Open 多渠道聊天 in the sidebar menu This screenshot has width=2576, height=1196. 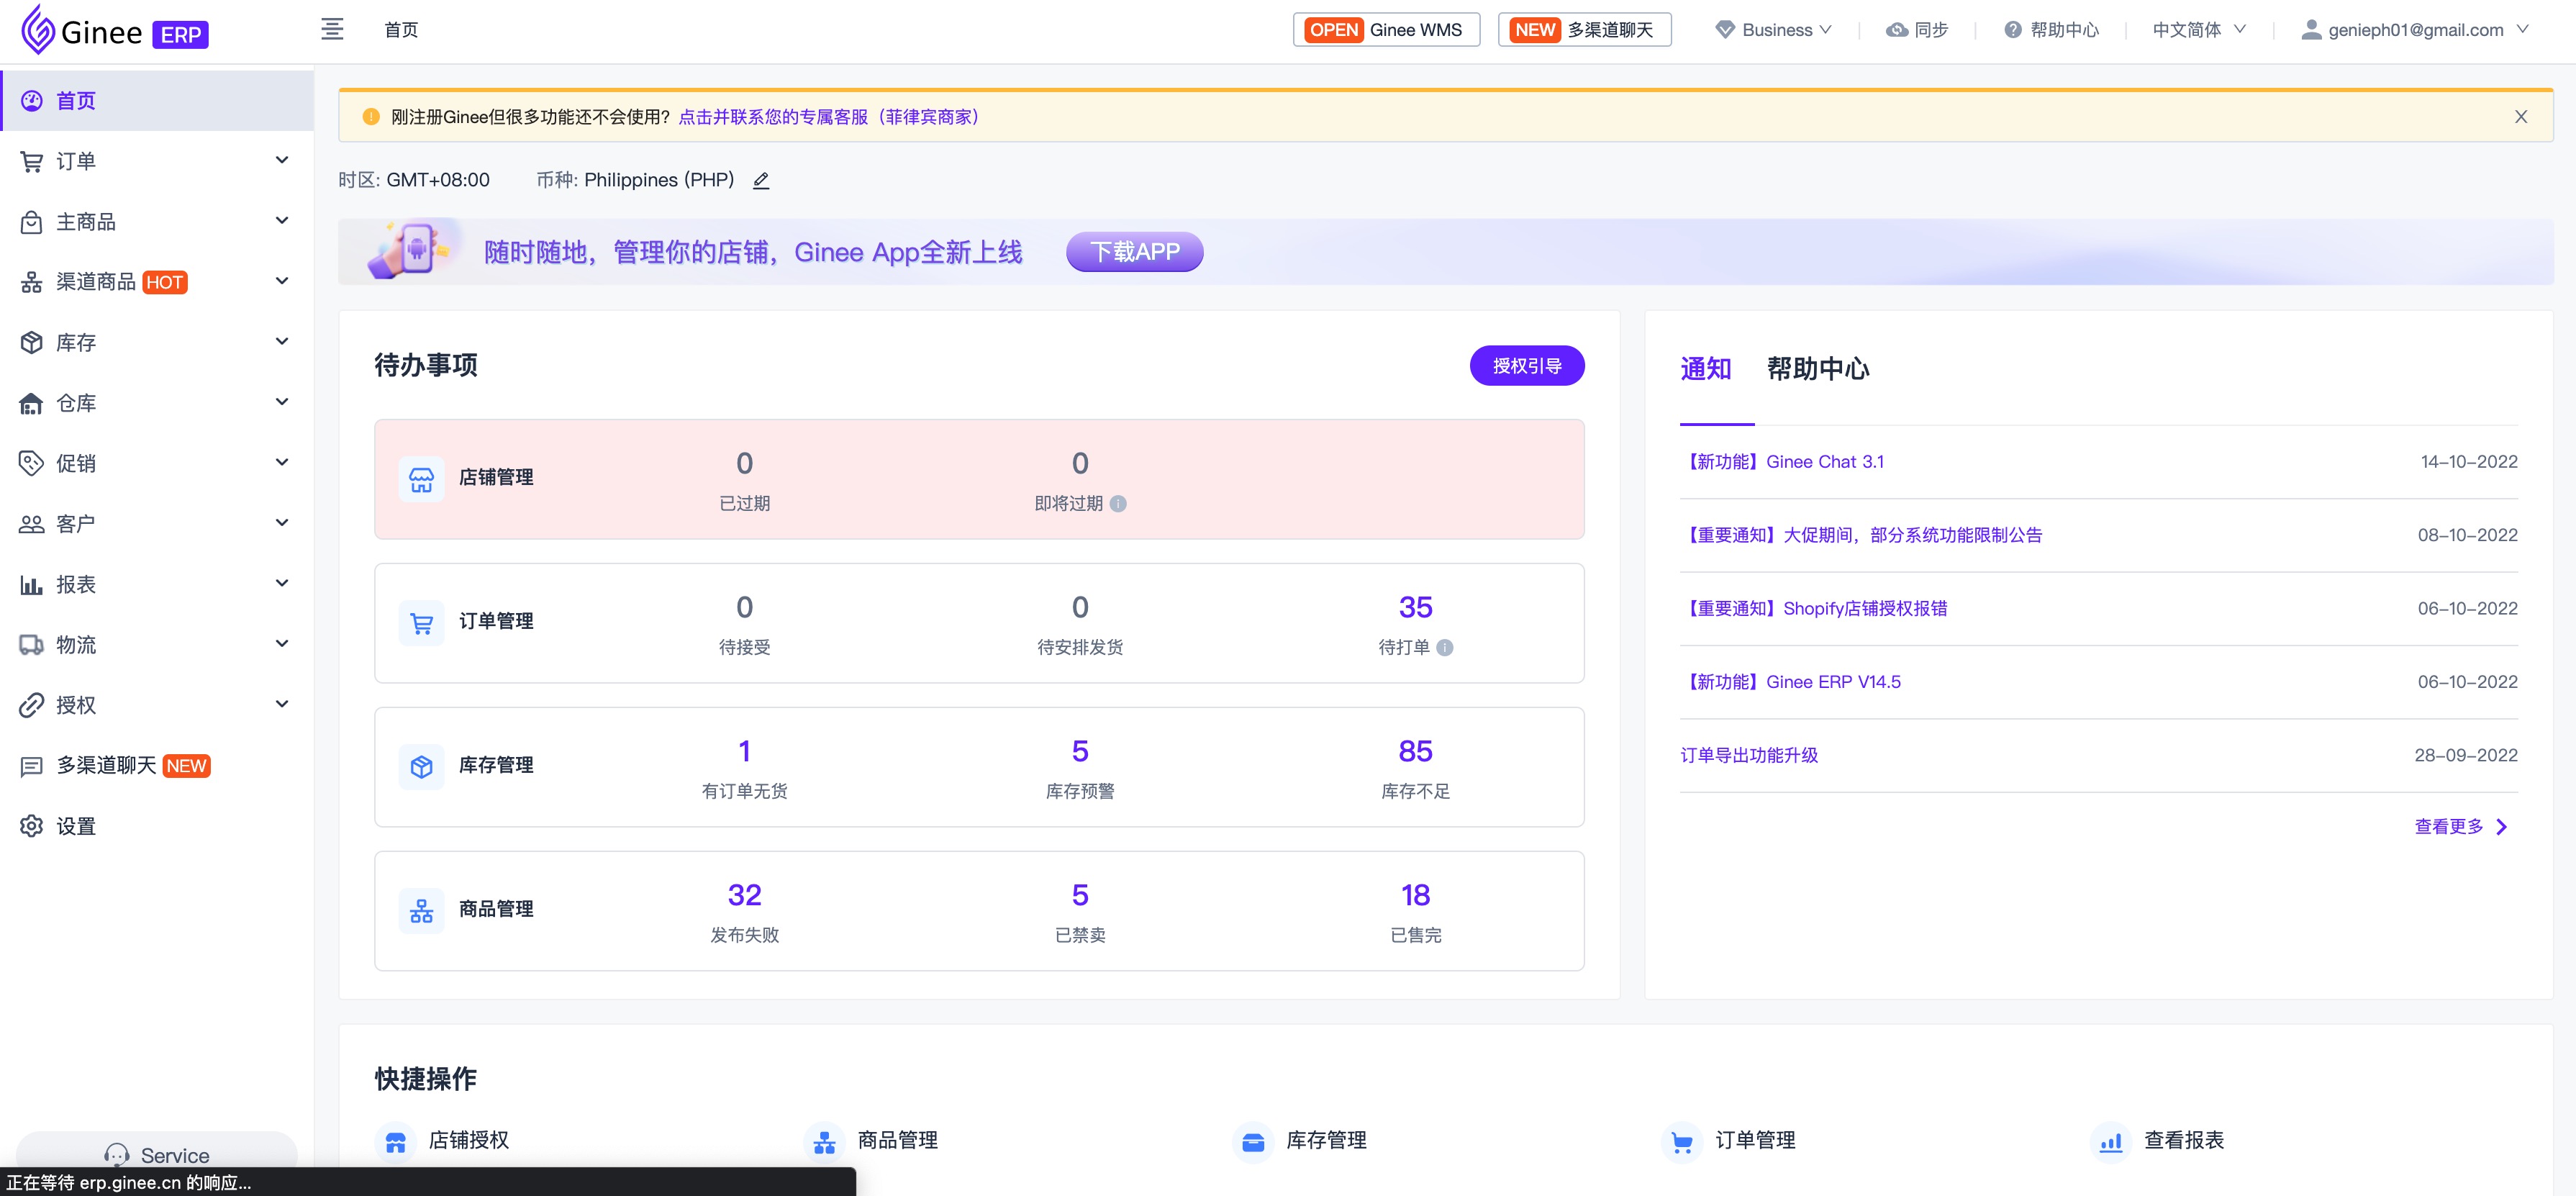pyautogui.click(x=157, y=766)
